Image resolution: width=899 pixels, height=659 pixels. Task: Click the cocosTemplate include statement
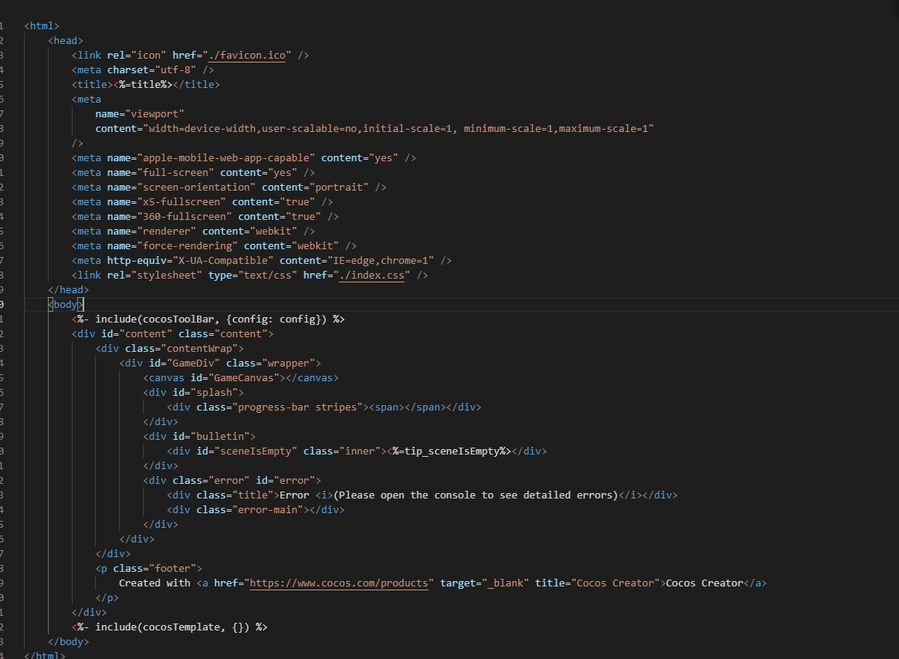click(170, 627)
